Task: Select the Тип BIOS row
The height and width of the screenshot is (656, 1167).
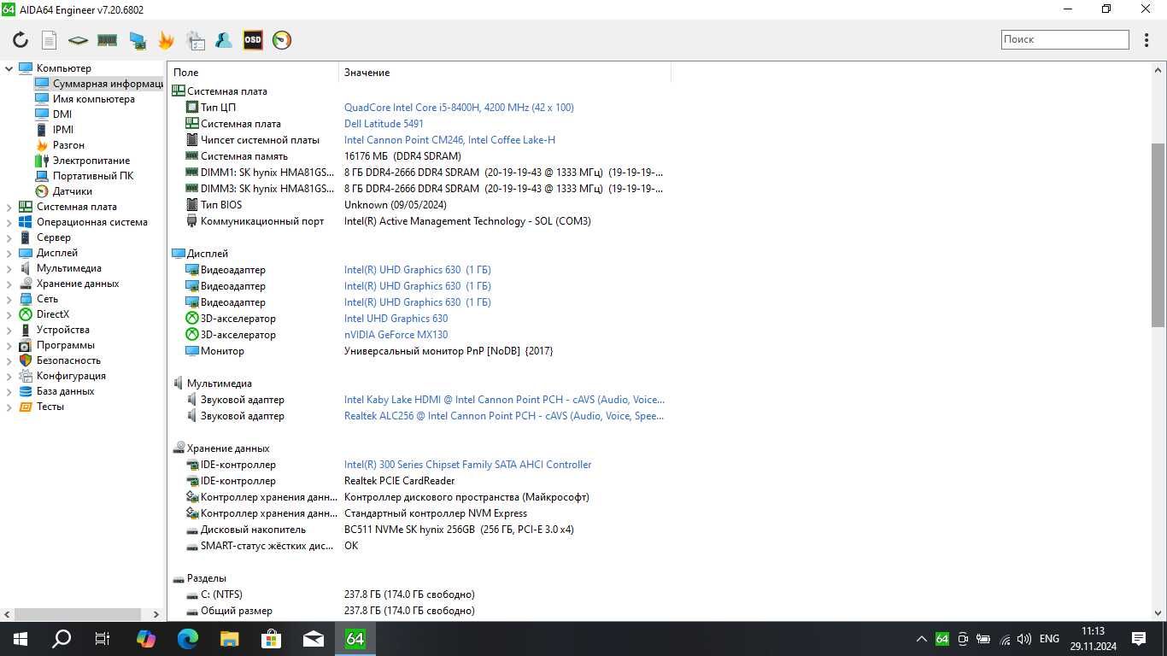Action: [x=419, y=205]
